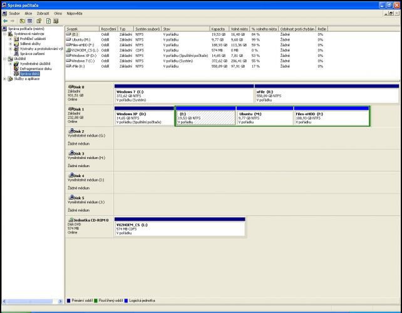402x313 pixels.
Task: Sort by the Svazek column header
Action: point(82,29)
